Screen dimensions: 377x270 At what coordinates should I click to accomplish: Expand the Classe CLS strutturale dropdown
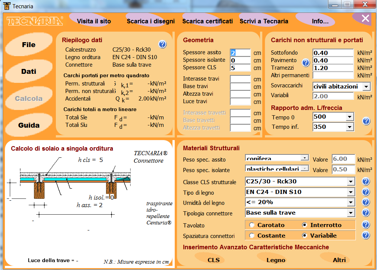tap(351, 182)
